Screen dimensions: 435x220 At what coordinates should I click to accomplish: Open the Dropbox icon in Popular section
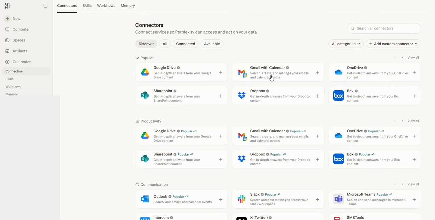(242, 95)
